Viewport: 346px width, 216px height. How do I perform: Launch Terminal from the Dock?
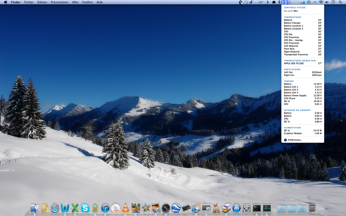click(x=257, y=208)
